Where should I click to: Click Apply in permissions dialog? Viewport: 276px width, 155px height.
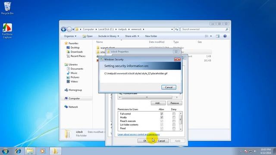[178, 141]
